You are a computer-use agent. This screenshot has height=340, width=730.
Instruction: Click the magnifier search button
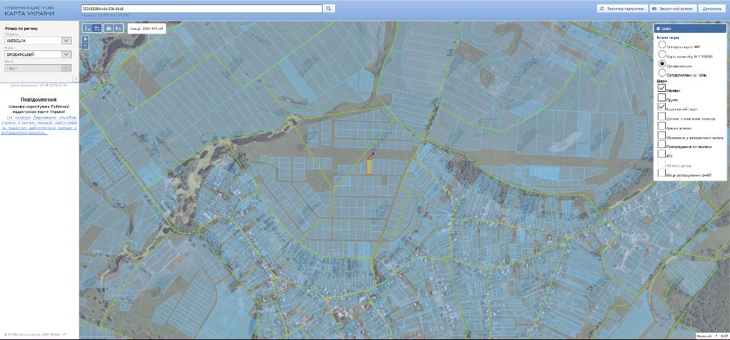click(329, 8)
